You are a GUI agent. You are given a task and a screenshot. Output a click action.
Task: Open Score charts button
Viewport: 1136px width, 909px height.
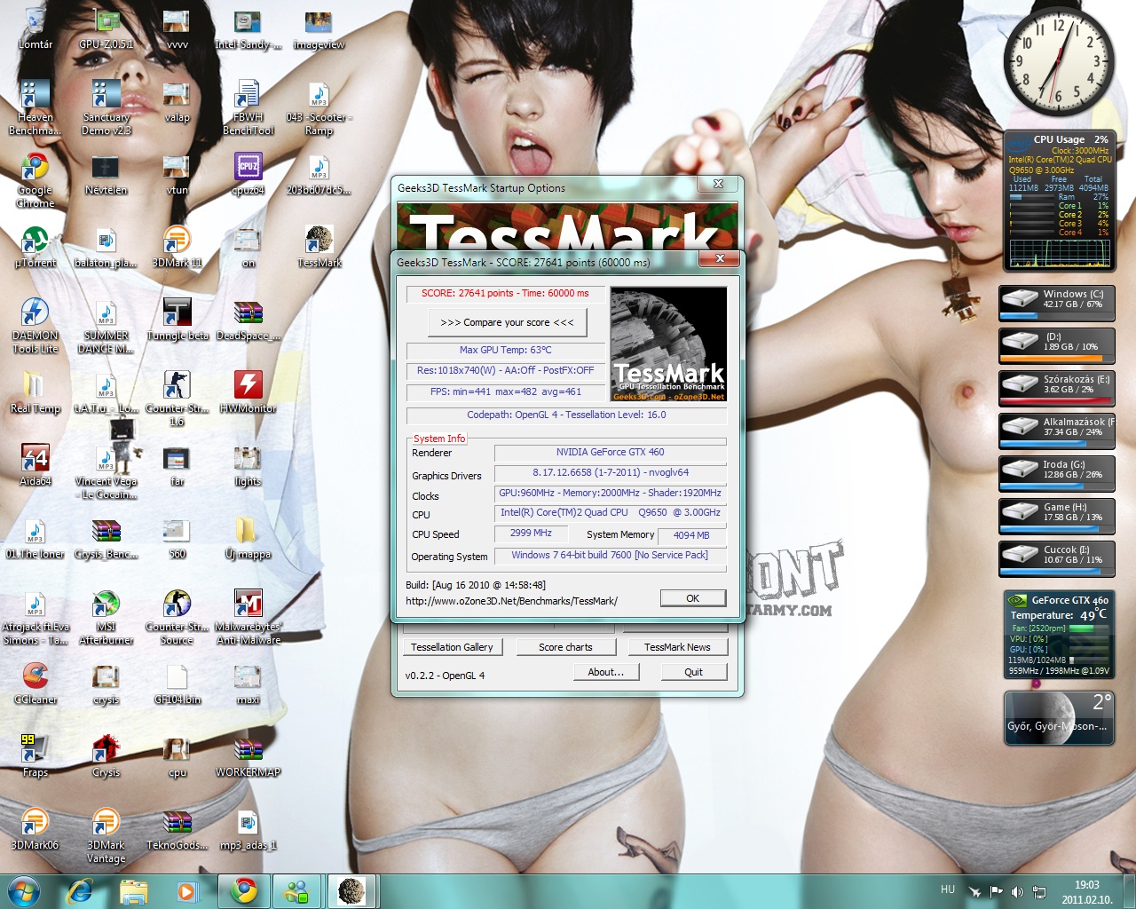pyautogui.click(x=565, y=647)
